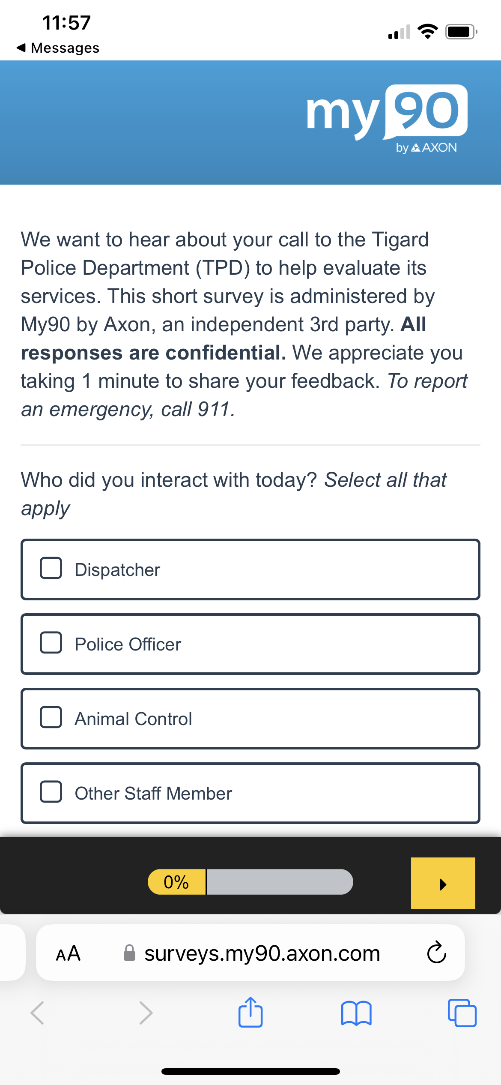The image size is (501, 1085).
Task: Tap the Wi-Fi status icon
Action: (427, 31)
